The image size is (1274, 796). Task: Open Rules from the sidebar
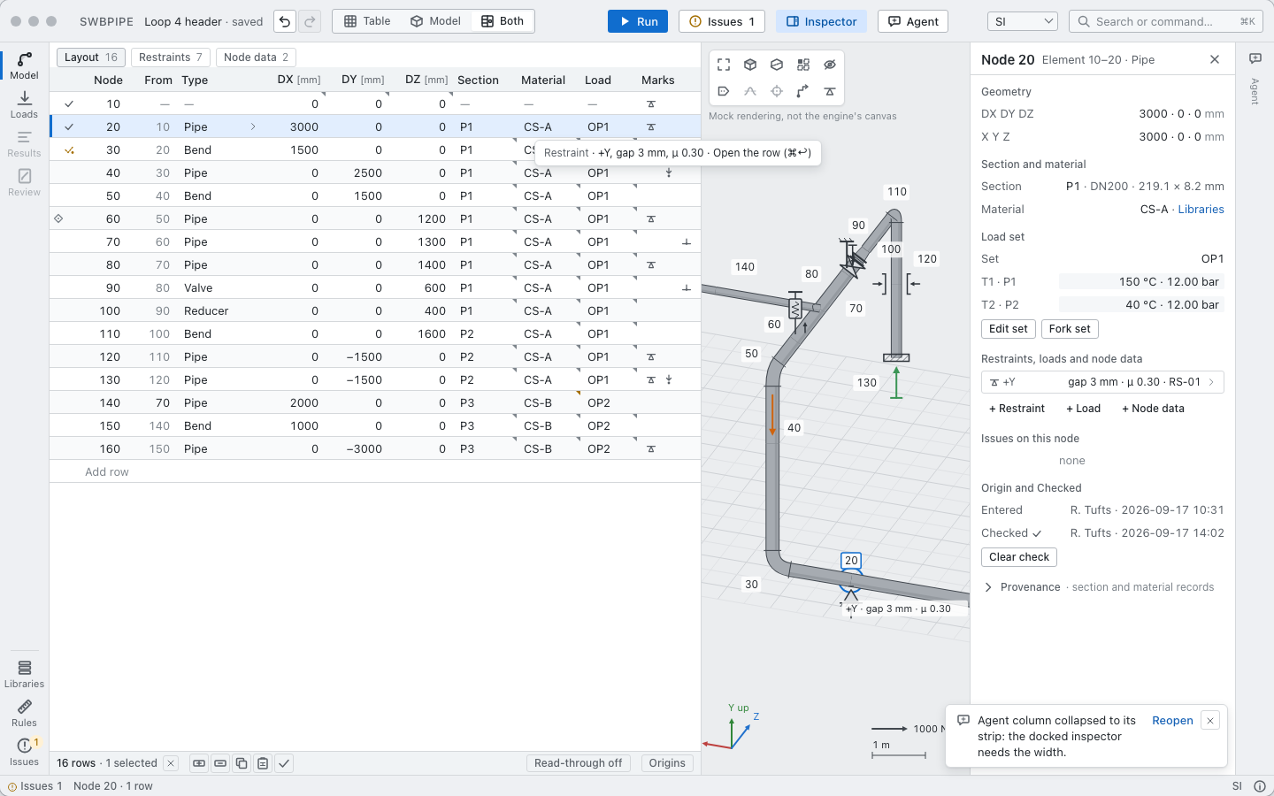24,713
